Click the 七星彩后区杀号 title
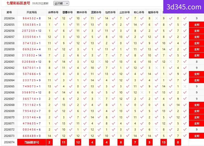 click(x=18, y=3)
